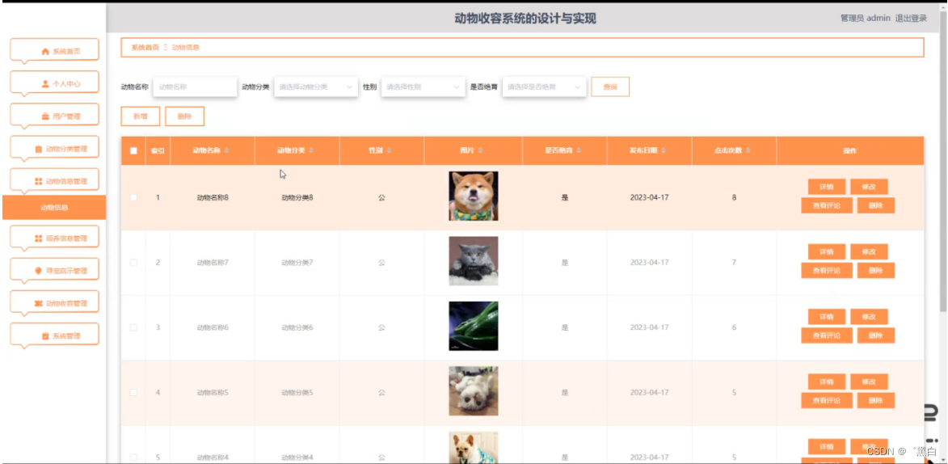Click 查看评论 for row 动物名称8
The height and width of the screenshot is (464, 948).
pos(827,205)
